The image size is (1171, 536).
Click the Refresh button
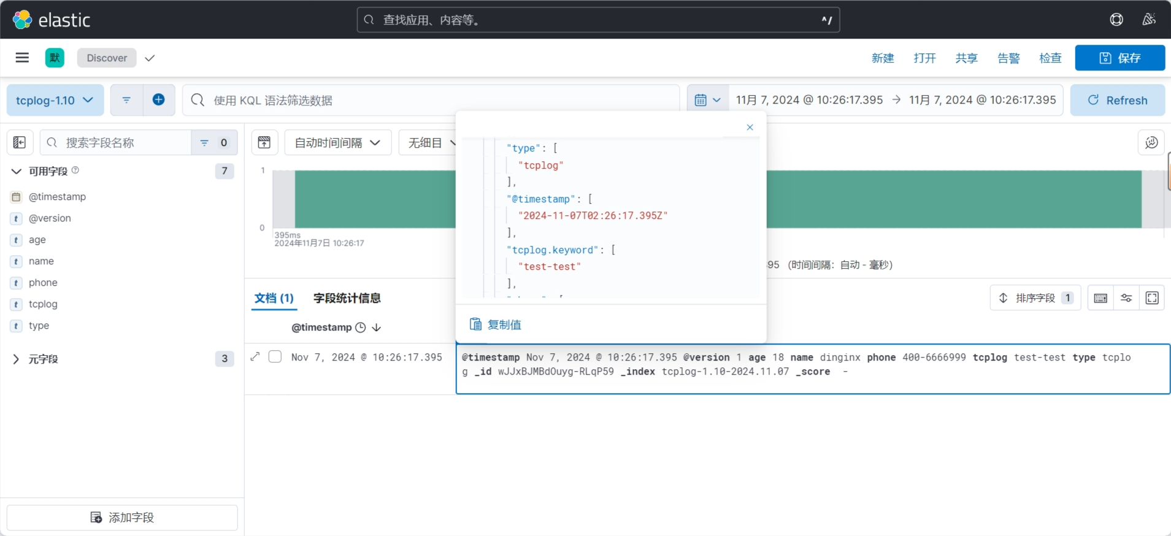1118,100
